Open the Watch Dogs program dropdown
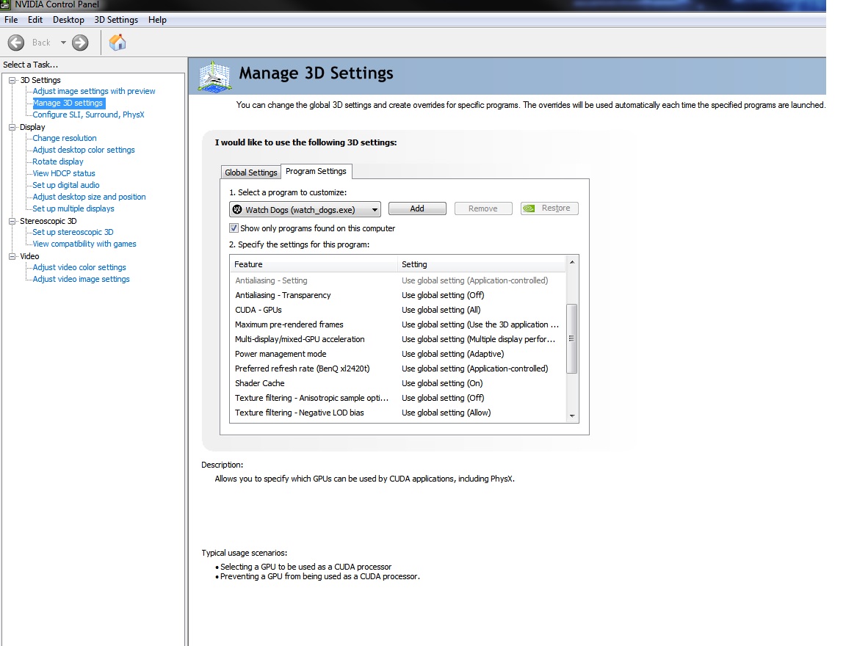The height and width of the screenshot is (646, 846). 305,209
